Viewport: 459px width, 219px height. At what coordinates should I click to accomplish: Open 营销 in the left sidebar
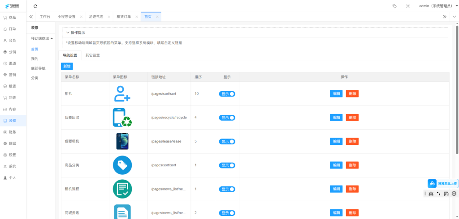(x=13, y=75)
